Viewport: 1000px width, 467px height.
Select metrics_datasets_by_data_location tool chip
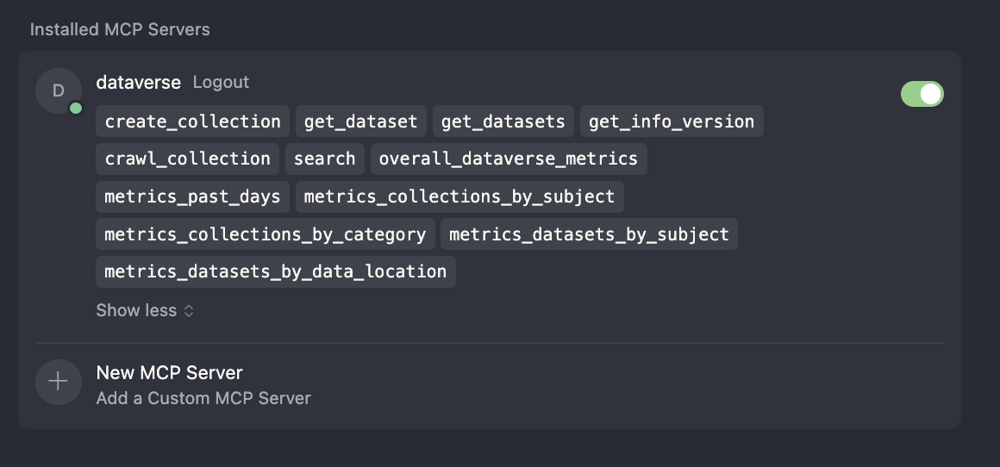(275, 271)
